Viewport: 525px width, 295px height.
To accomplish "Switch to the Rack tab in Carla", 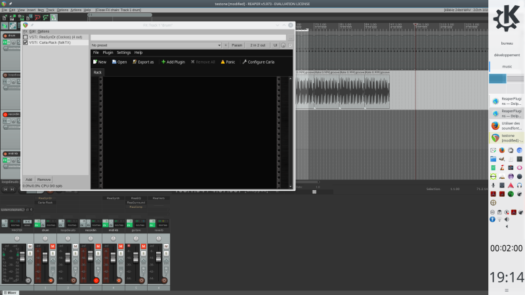I will point(97,72).
